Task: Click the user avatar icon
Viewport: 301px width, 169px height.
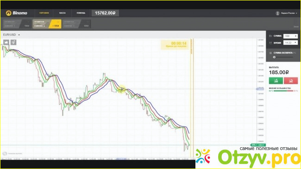Action: click(x=277, y=13)
